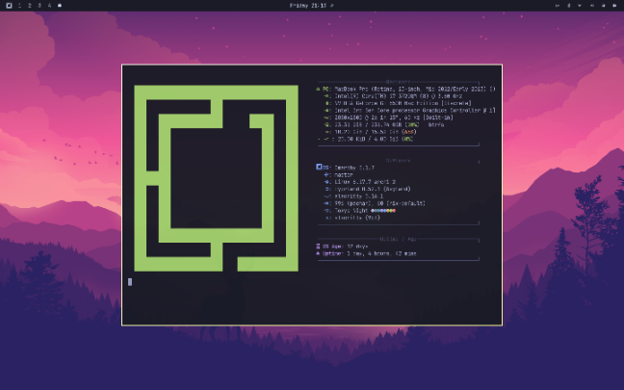
Task: Click the laptop icon beside the PC label
Action: pos(318,90)
